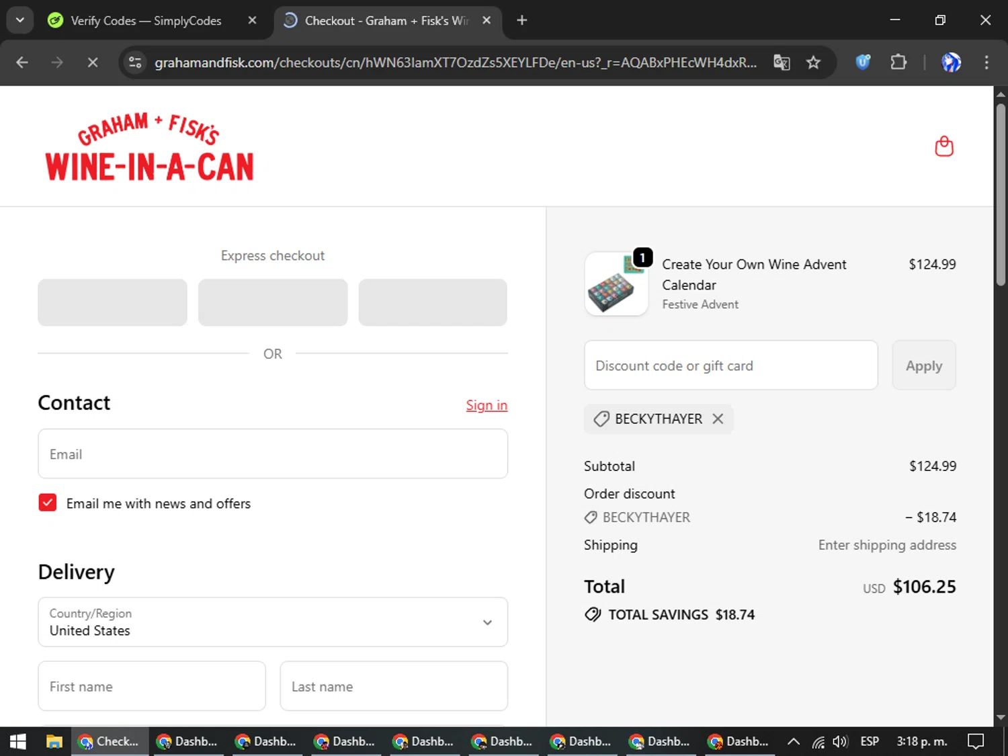Uncheck Email me with news and offers
Screen dimensions: 1008x756
(48, 503)
